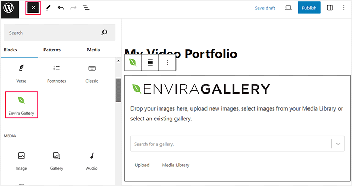Open the Search for a gallery dropdown
Image resolution: width=352 pixels, height=186 pixels.
pos(238,144)
